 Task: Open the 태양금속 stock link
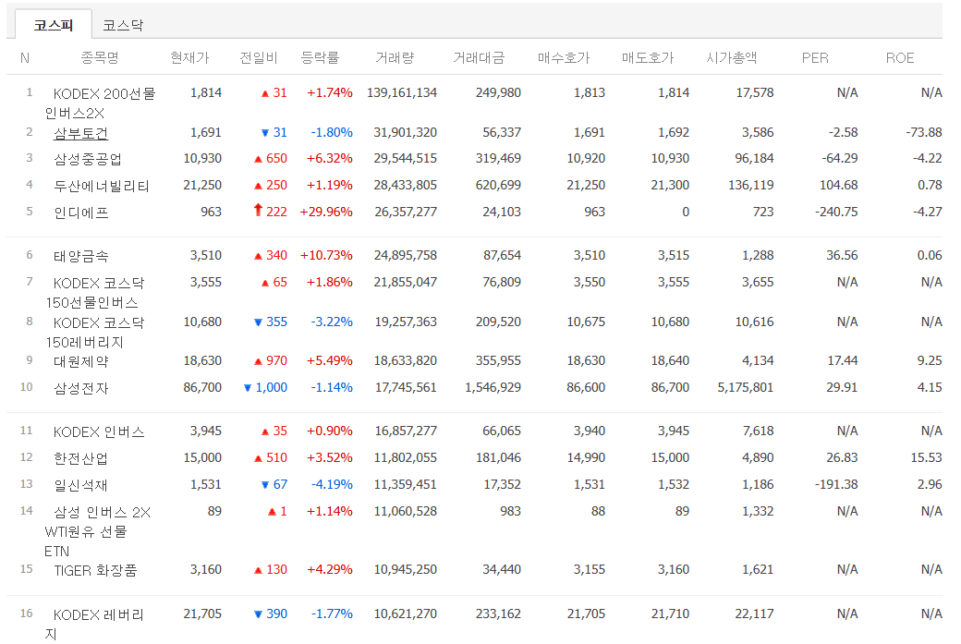tap(81, 256)
